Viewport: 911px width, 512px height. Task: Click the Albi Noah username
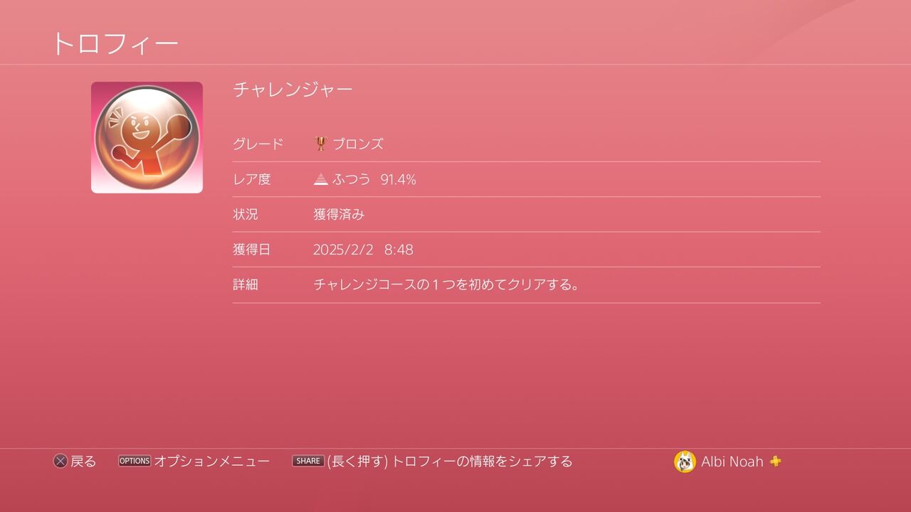click(x=732, y=462)
